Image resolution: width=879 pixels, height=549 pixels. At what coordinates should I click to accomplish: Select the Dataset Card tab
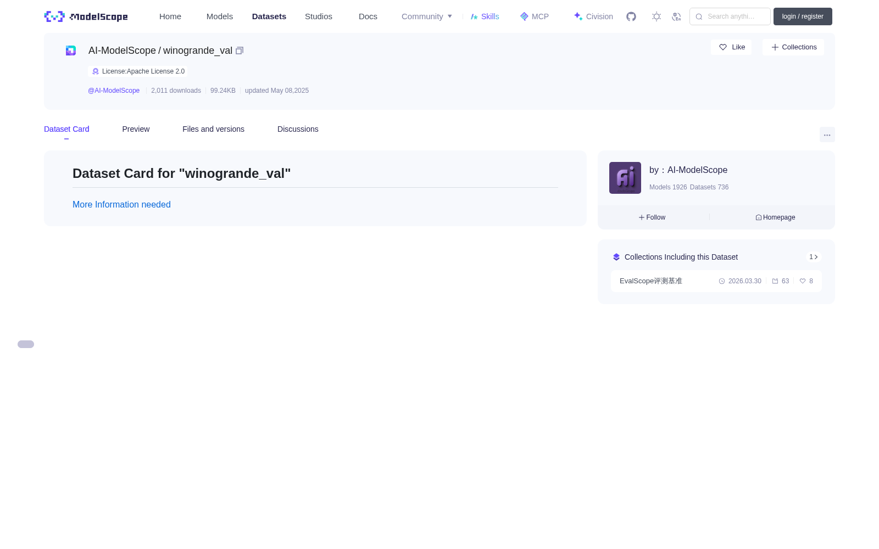coord(66,129)
